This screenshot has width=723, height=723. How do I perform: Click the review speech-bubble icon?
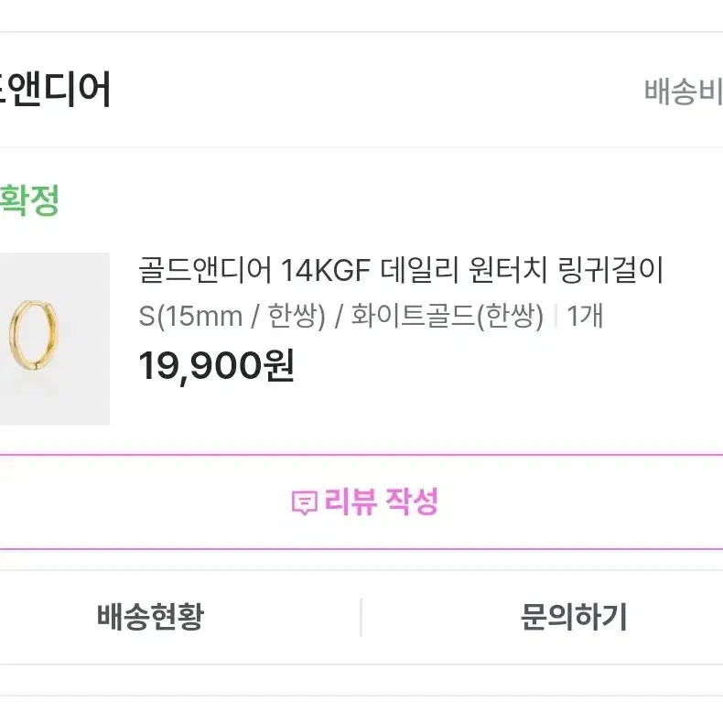click(x=305, y=502)
